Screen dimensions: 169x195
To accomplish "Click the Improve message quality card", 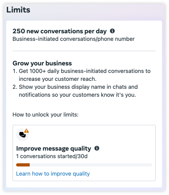I will (84, 153).
